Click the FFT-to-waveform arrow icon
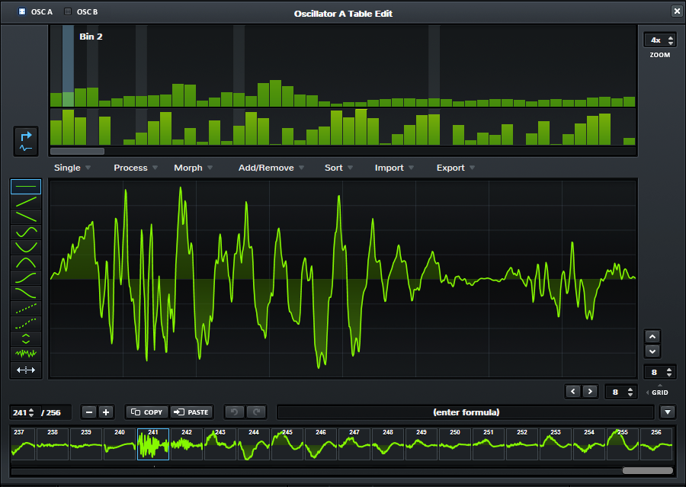Screen dimensions: 686x487 (x=26, y=141)
